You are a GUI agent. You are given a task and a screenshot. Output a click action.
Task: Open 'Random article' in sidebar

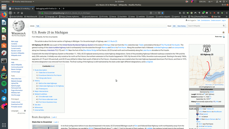(16, 51)
